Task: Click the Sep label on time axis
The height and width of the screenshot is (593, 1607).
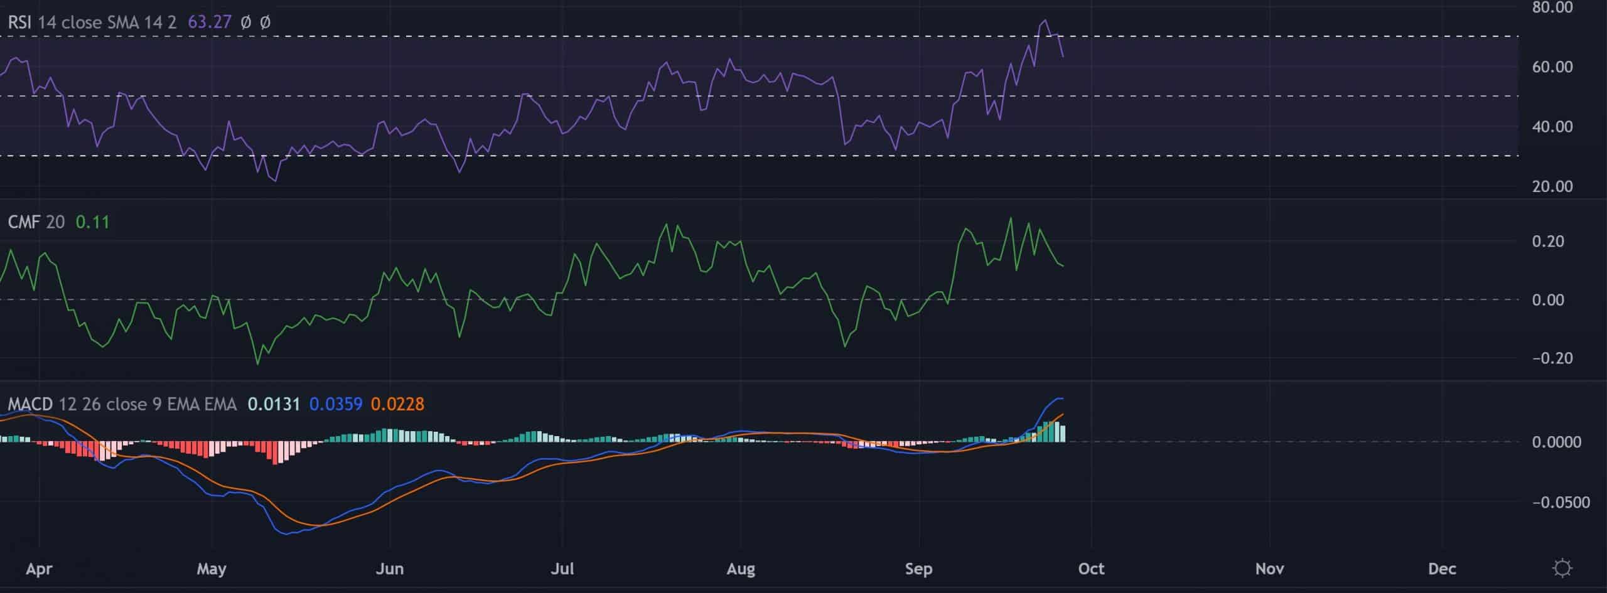Action: click(918, 569)
